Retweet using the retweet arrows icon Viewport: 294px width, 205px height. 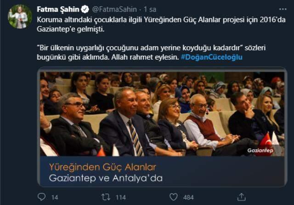pos(106,197)
